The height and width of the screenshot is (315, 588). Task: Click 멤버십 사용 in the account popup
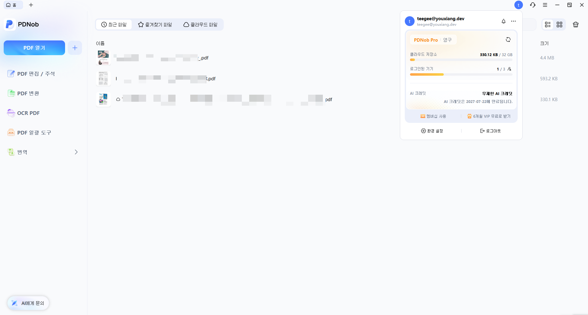pos(433,116)
